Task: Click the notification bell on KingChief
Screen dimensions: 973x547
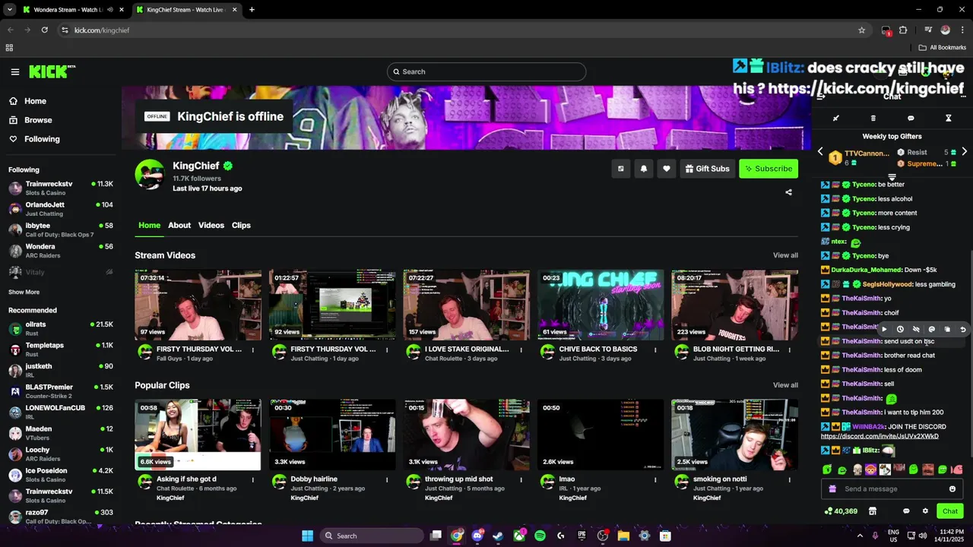Action: point(644,169)
